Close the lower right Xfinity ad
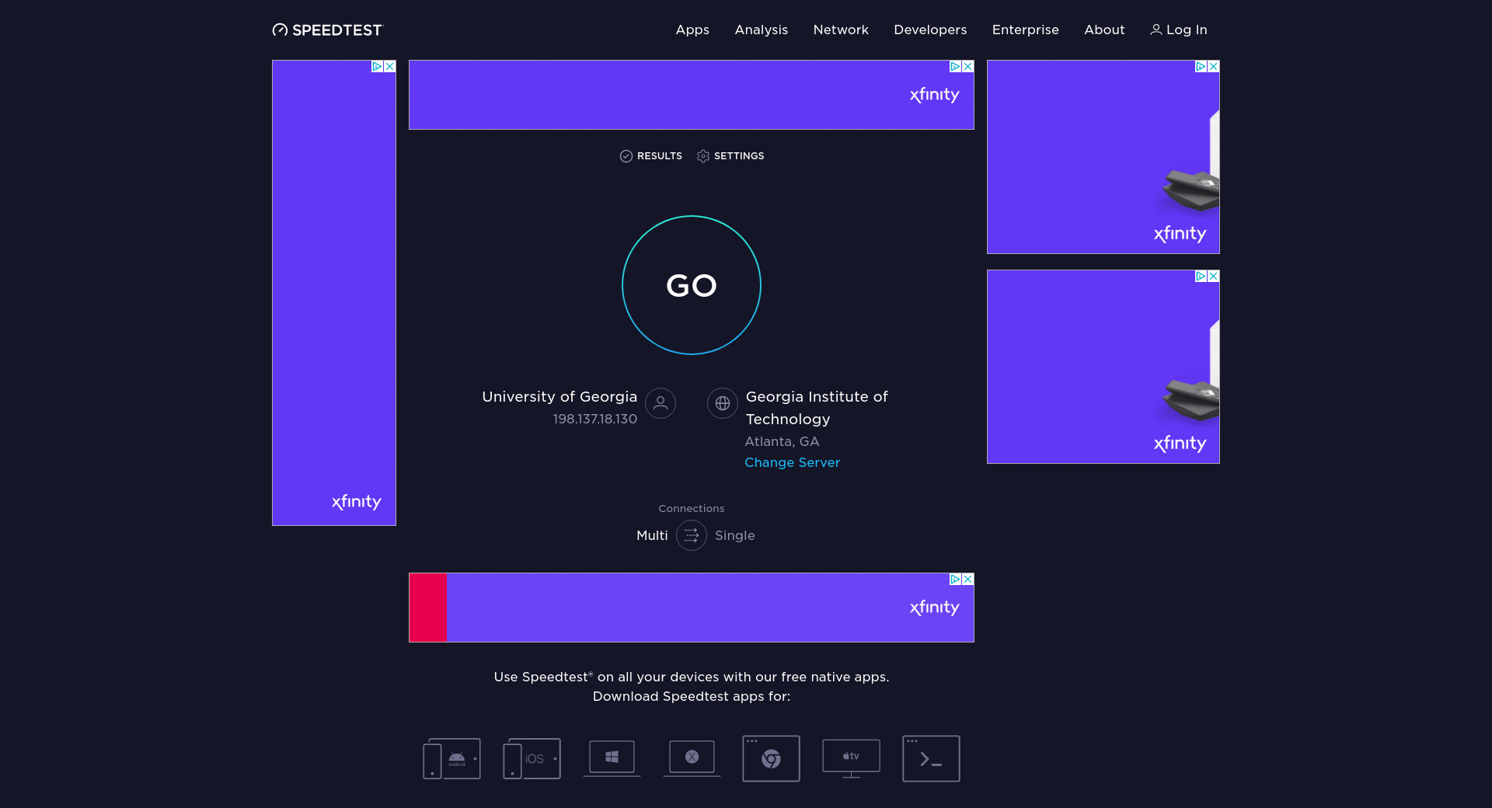Screen dimensions: 1492x808 1214,277
